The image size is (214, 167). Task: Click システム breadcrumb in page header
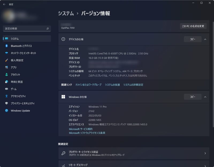point(66,13)
